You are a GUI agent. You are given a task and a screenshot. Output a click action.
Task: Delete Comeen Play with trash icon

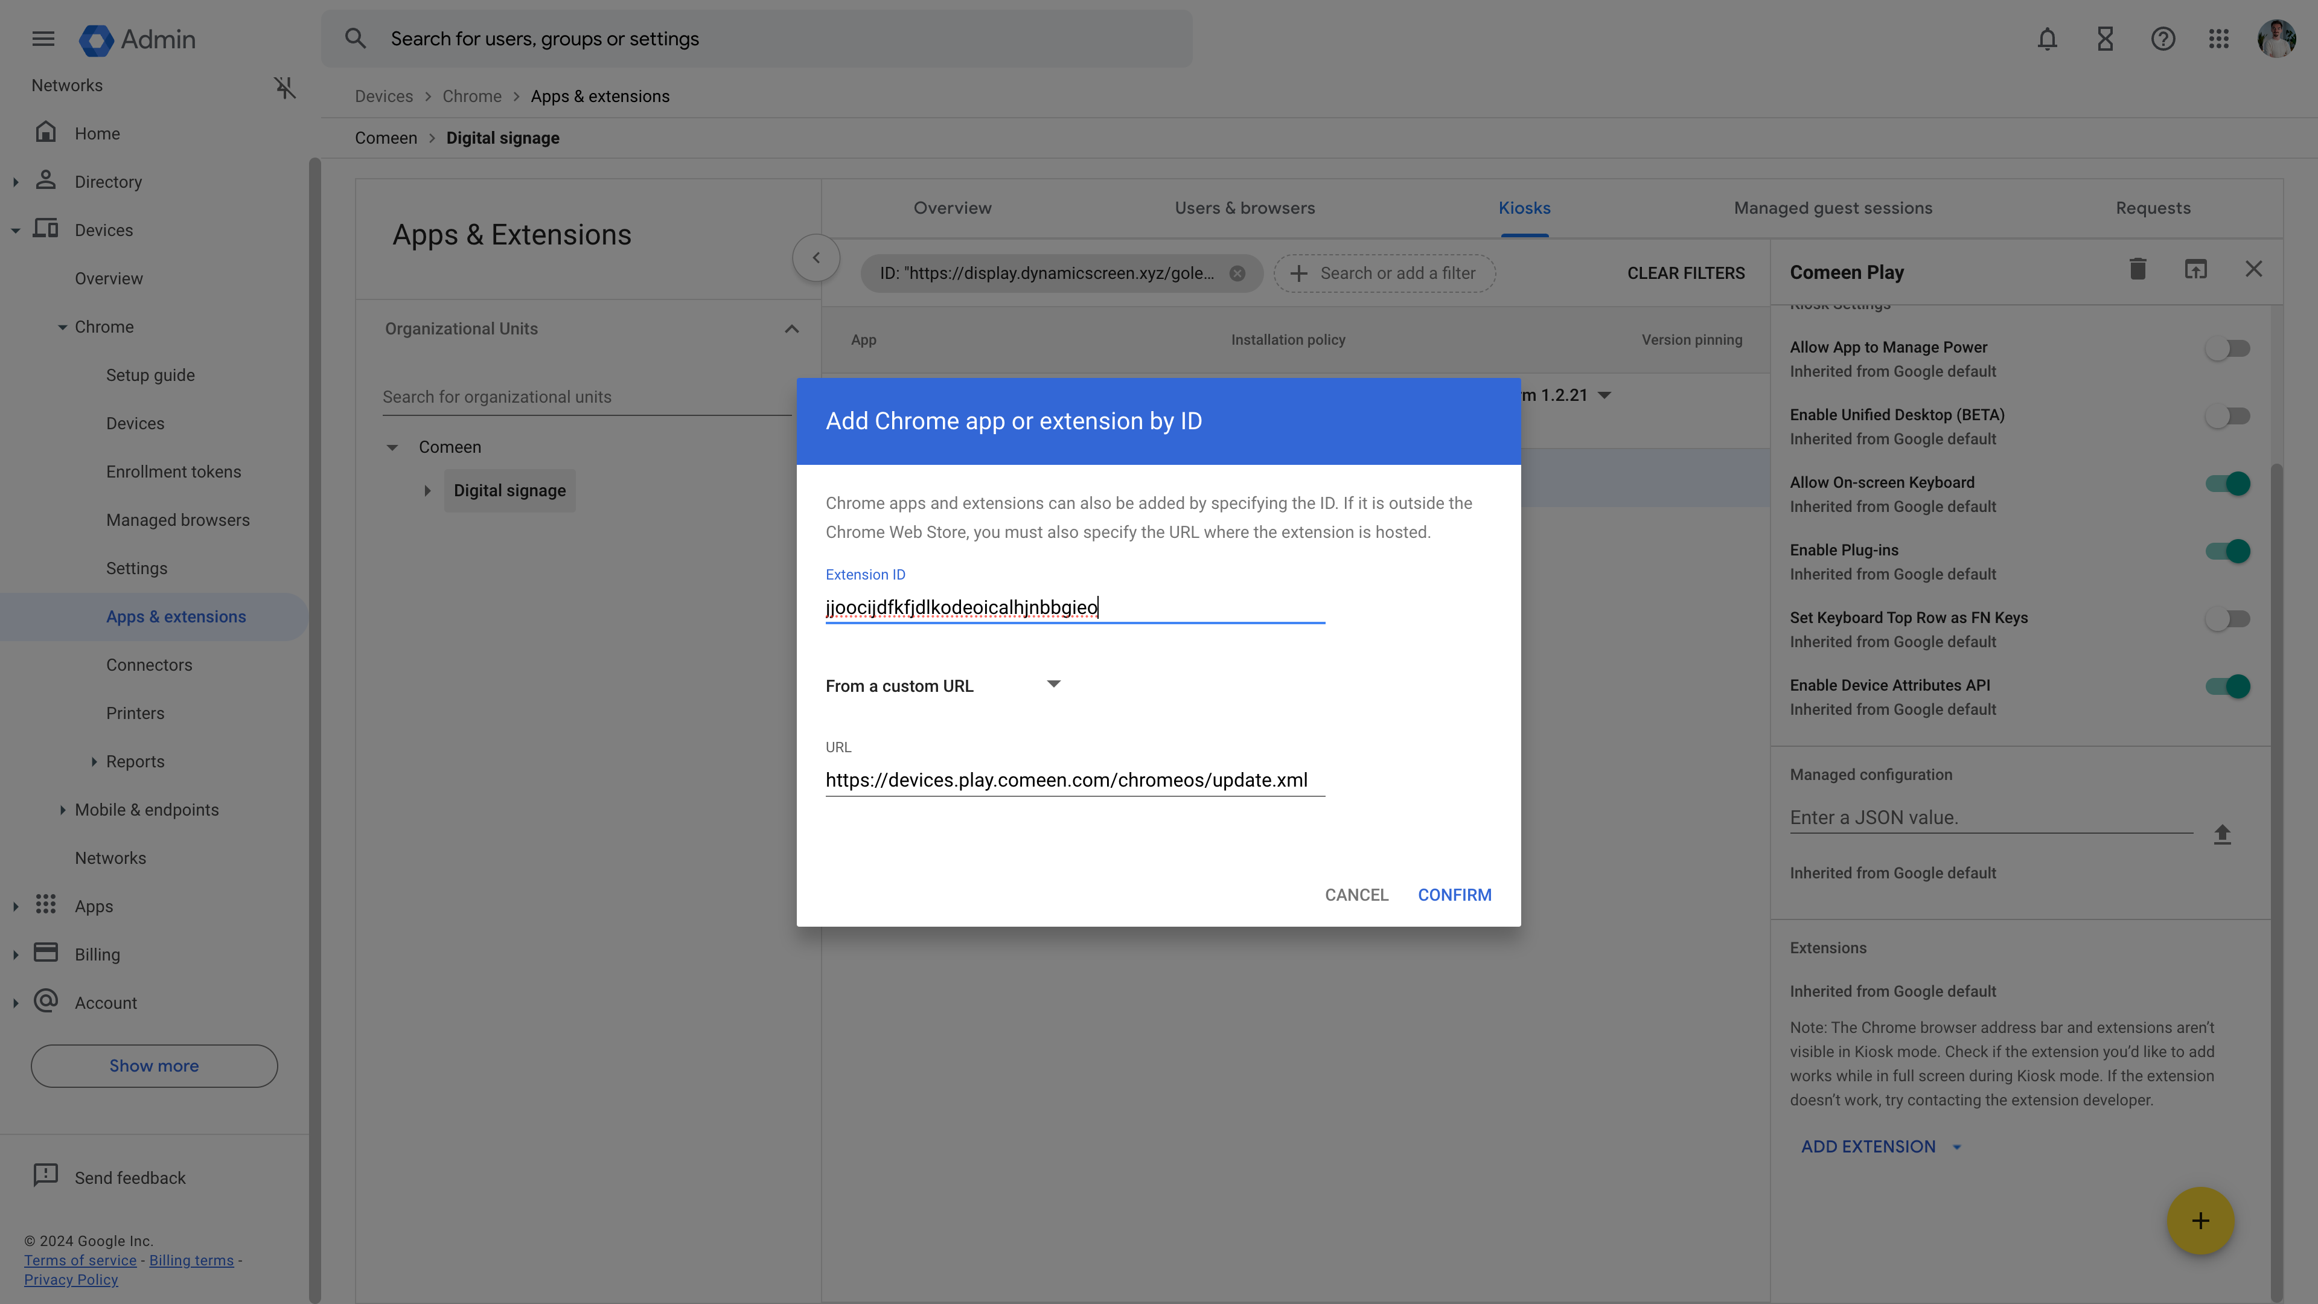(2138, 269)
